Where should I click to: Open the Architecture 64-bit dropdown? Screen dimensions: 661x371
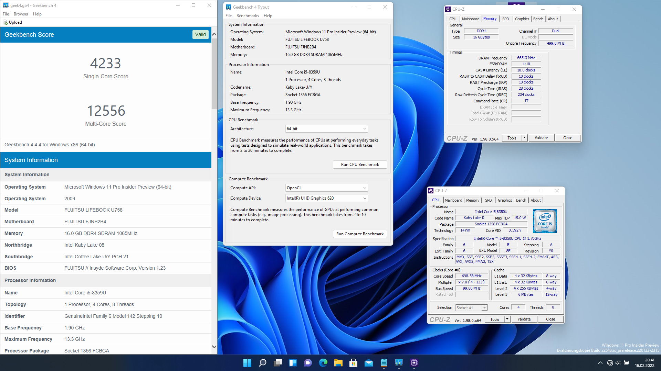click(x=326, y=129)
